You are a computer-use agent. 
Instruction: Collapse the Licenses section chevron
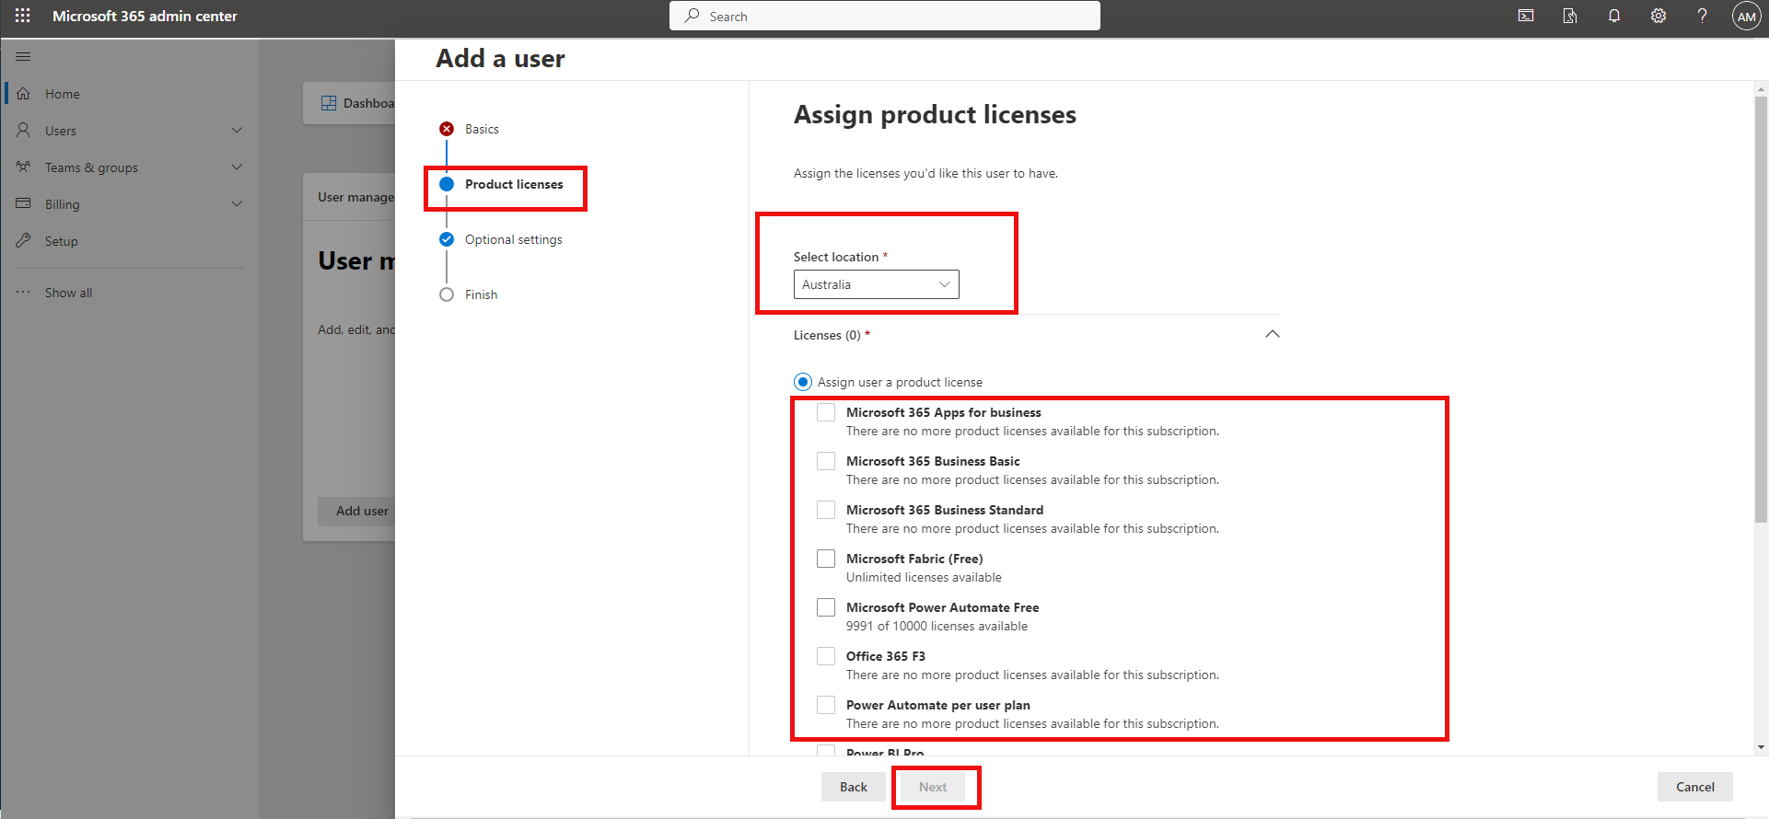point(1272,334)
